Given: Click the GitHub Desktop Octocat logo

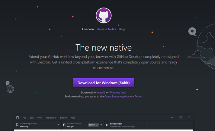Looking at the screenshot, I should click(104, 15).
